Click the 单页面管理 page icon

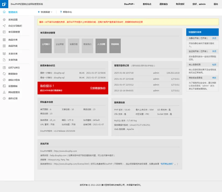[4, 32]
